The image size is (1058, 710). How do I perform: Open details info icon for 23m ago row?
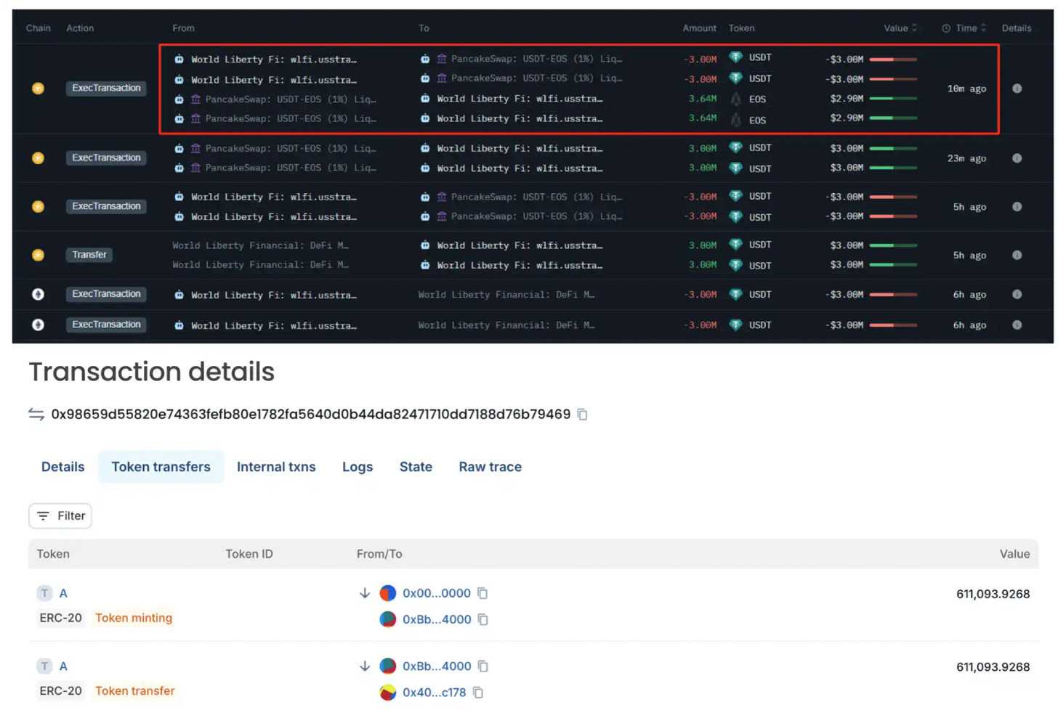point(1017,158)
